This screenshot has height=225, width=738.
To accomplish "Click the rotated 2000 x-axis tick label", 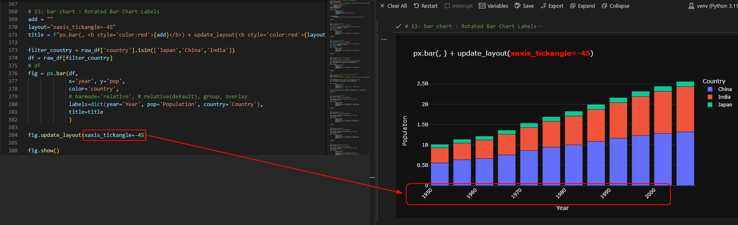I will click(650, 193).
